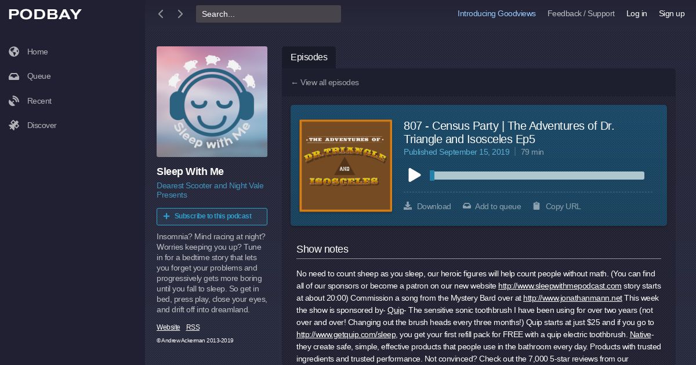This screenshot has height=365, width=696.
Task: Open Queue from the sidebar menu
Action: coord(39,76)
